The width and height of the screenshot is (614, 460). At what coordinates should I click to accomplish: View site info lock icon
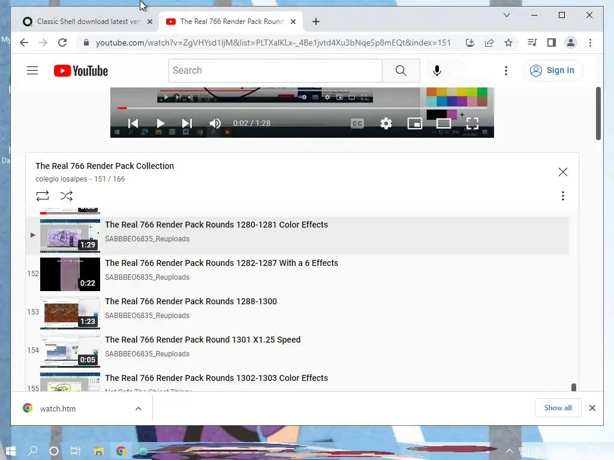tap(86, 43)
